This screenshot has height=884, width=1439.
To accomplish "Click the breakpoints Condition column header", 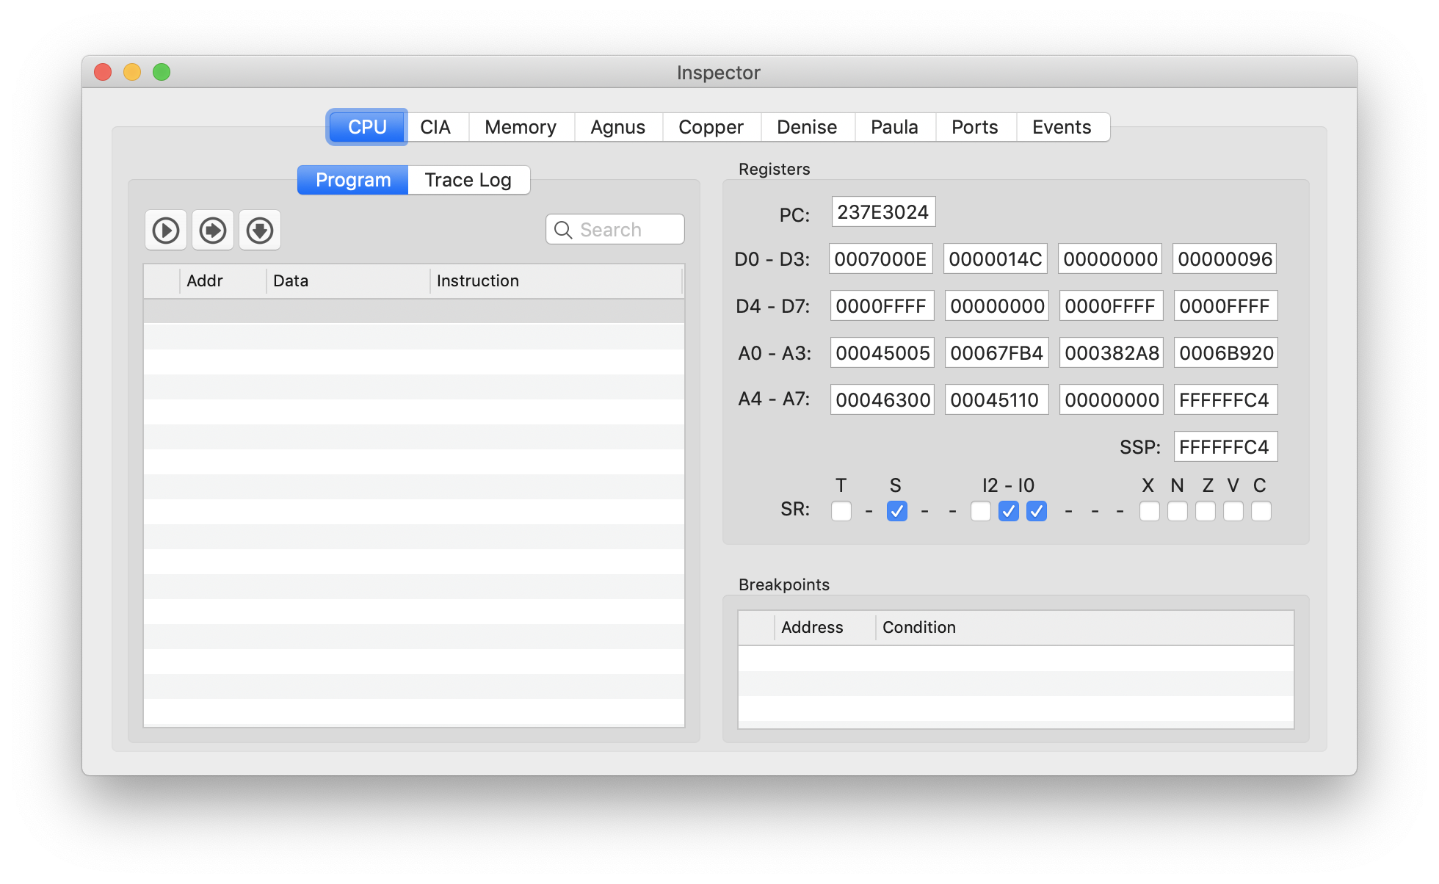I will coord(1084,628).
